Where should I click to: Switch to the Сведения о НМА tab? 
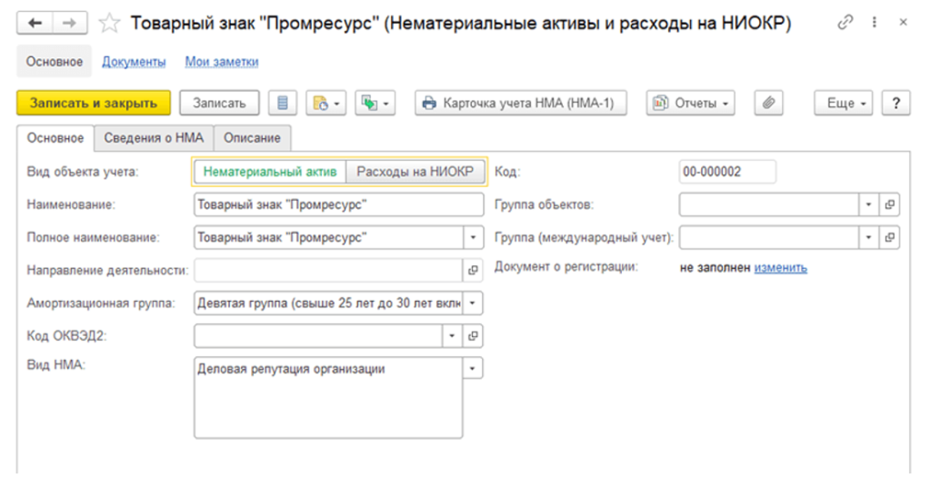pyautogui.click(x=153, y=138)
